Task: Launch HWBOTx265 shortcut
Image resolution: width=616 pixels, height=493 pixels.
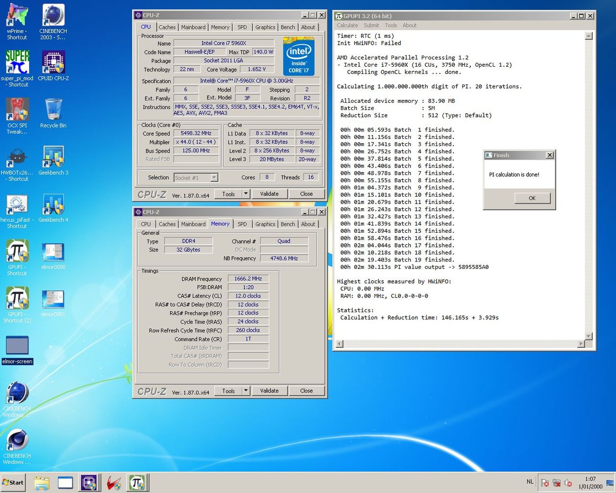Action: click(x=17, y=163)
